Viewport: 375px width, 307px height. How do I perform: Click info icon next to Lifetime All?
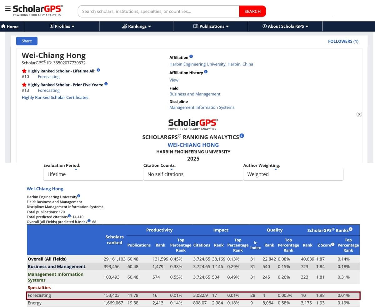pyautogui.click(x=98, y=70)
